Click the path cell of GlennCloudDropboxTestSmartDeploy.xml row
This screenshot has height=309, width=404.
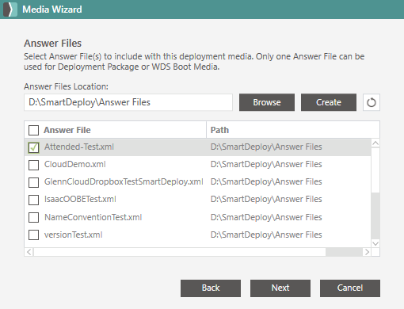(x=266, y=181)
